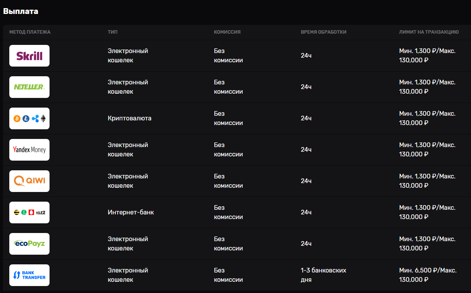Select the «Время обработки» column header
The image size is (471, 293).
[324, 32]
